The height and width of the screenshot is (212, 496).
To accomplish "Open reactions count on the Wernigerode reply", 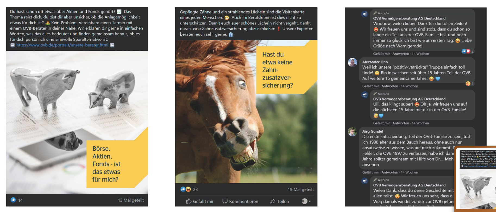I will click(x=468, y=51).
